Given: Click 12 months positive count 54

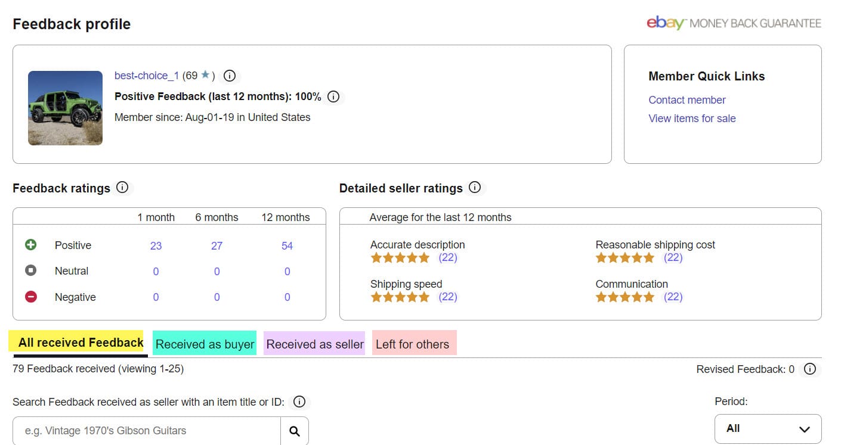Looking at the screenshot, I should point(287,245).
